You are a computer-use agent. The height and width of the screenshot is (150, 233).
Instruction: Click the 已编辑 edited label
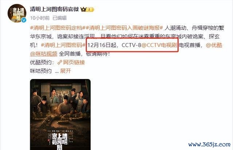(60, 18)
